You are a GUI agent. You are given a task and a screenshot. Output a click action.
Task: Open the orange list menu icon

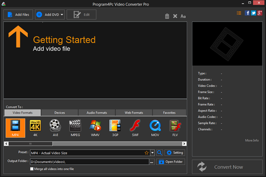pyautogui.click(x=239, y=13)
